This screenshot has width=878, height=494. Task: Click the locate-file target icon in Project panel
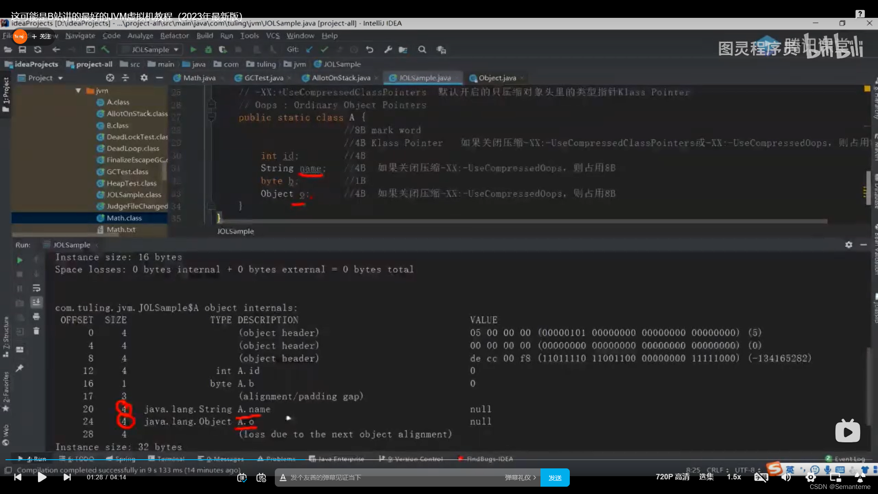click(x=110, y=78)
